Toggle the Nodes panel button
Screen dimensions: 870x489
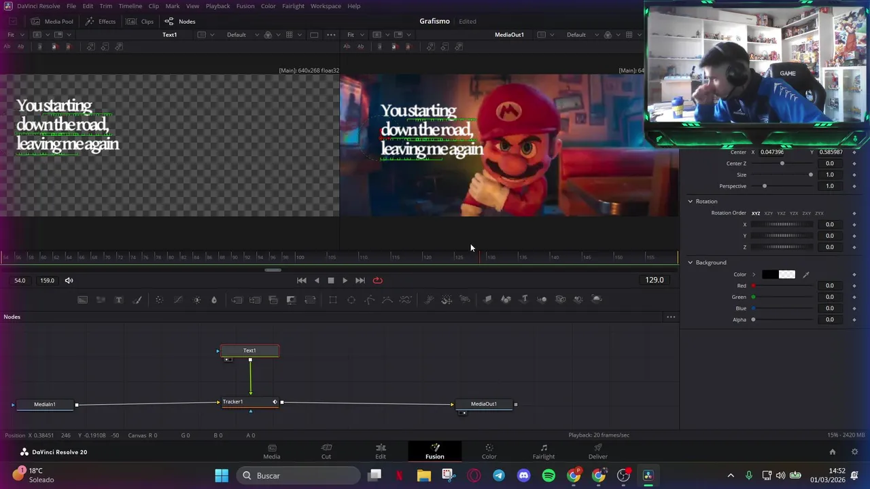tap(180, 21)
